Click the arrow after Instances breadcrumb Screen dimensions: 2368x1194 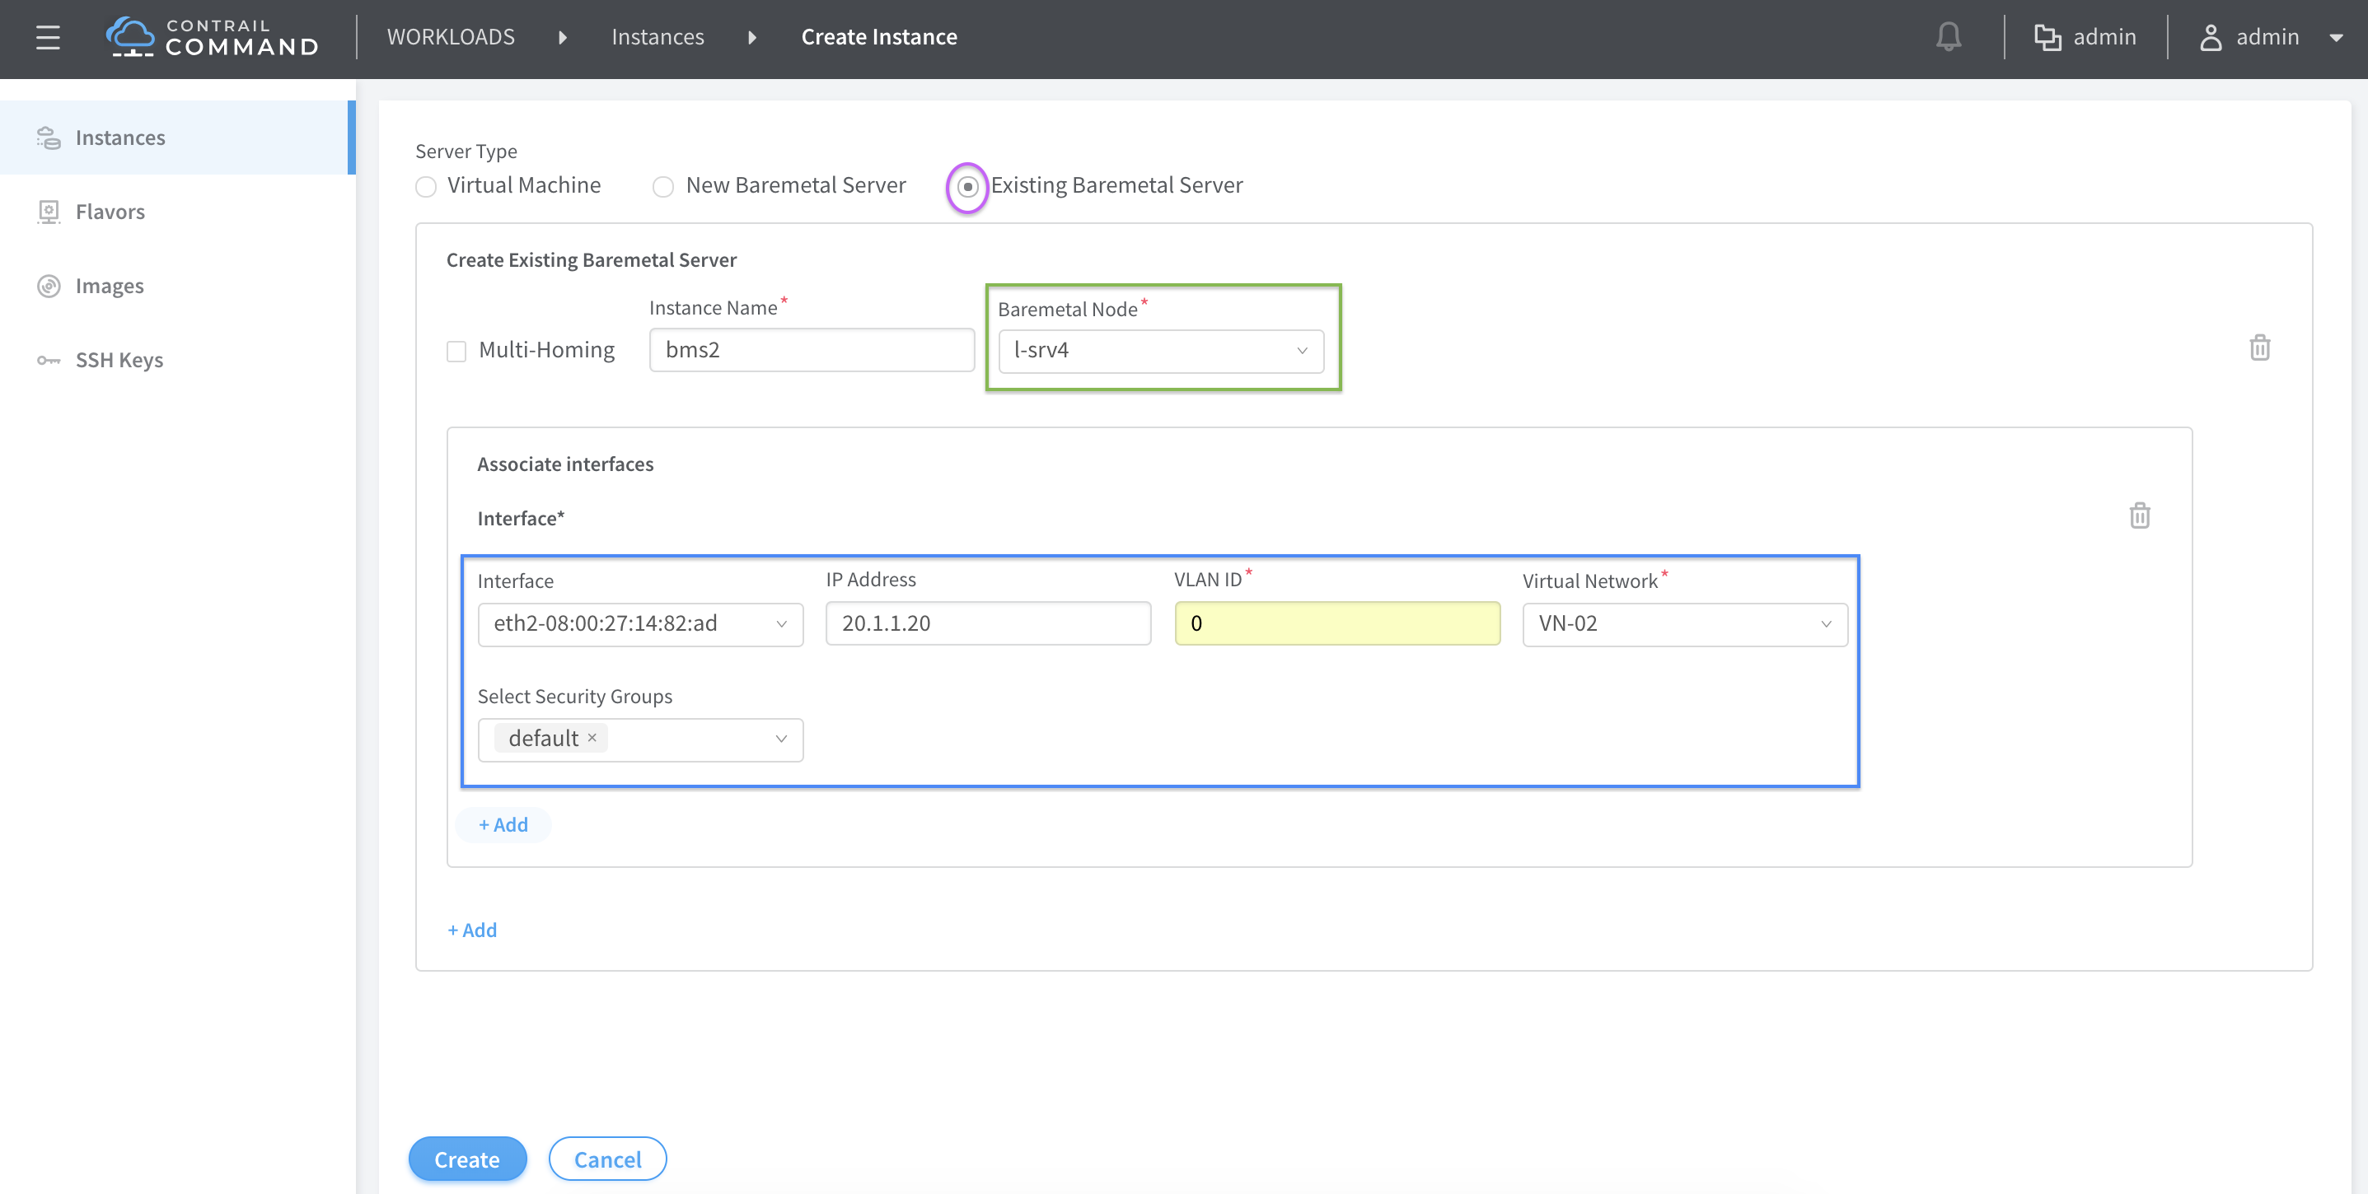752,38
